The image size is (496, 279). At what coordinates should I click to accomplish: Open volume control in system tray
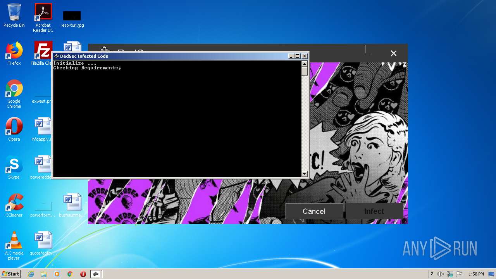tap(441, 274)
